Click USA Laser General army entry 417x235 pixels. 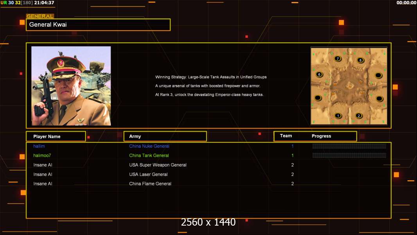(x=148, y=174)
